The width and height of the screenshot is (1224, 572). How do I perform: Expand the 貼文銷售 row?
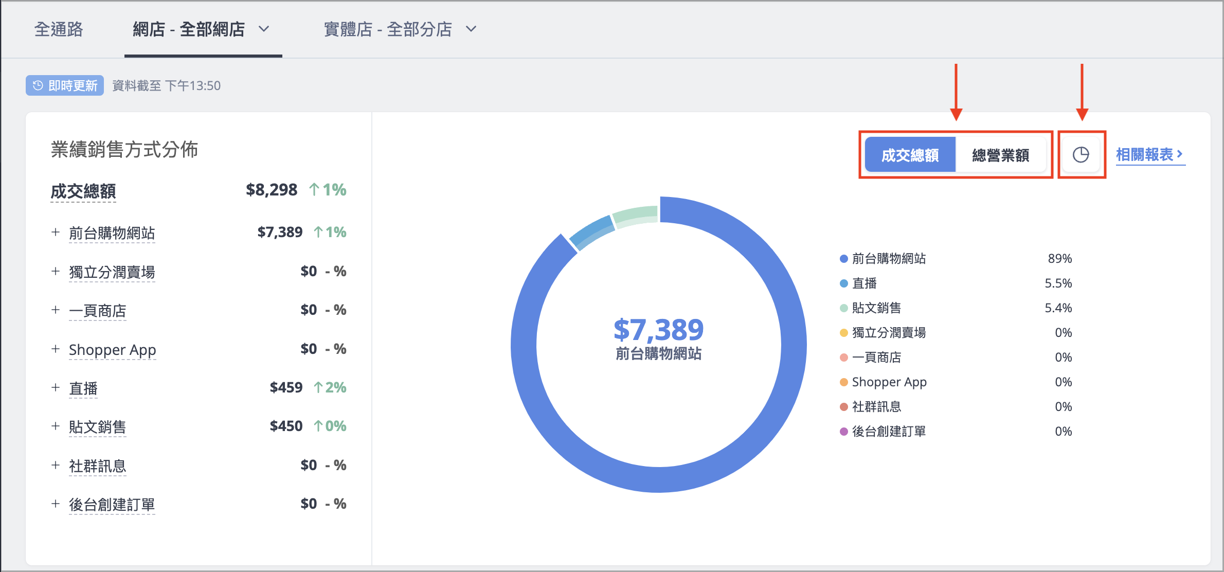tap(56, 426)
